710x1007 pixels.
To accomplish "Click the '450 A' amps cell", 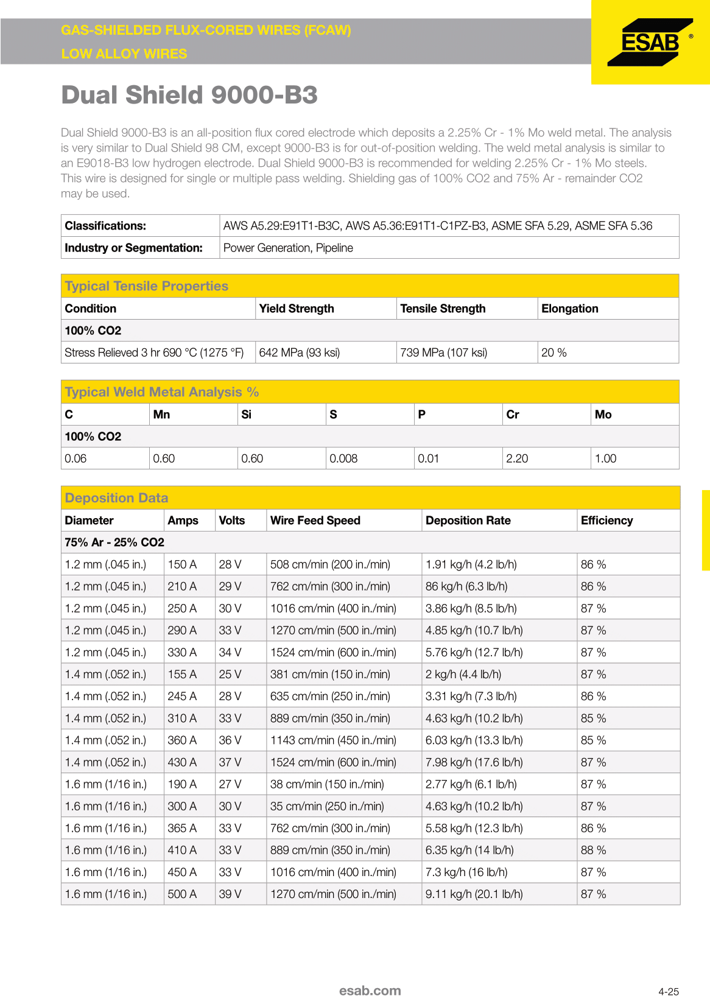I will (189, 872).
